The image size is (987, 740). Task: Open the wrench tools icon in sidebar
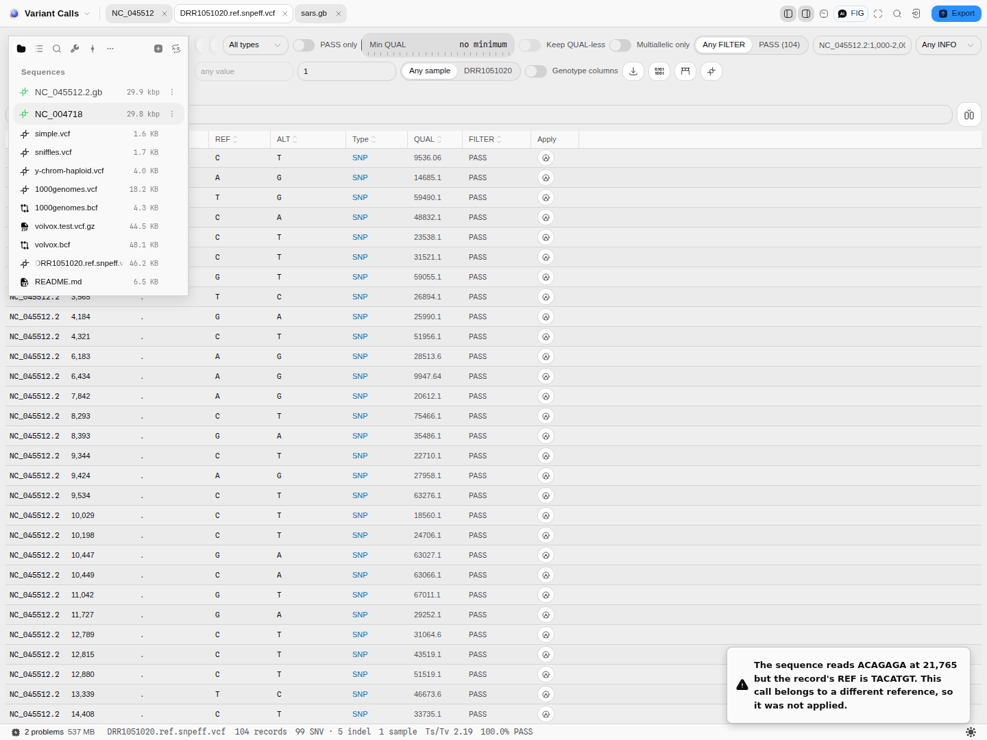tap(75, 49)
